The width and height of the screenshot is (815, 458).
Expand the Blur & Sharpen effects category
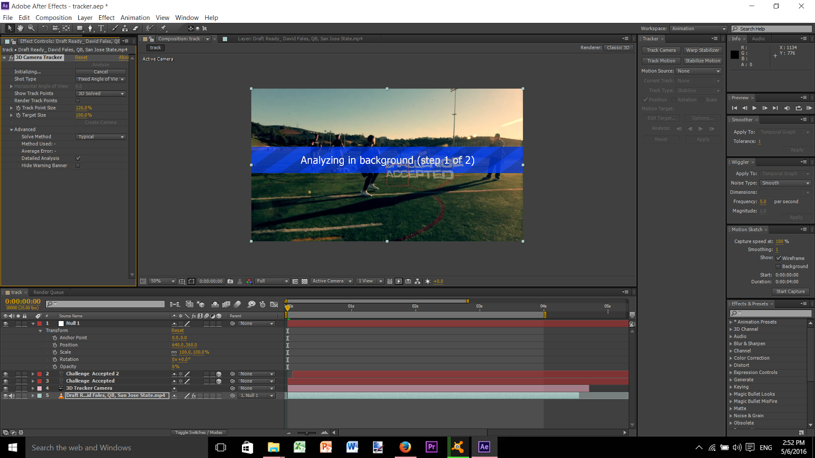(731, 344)
